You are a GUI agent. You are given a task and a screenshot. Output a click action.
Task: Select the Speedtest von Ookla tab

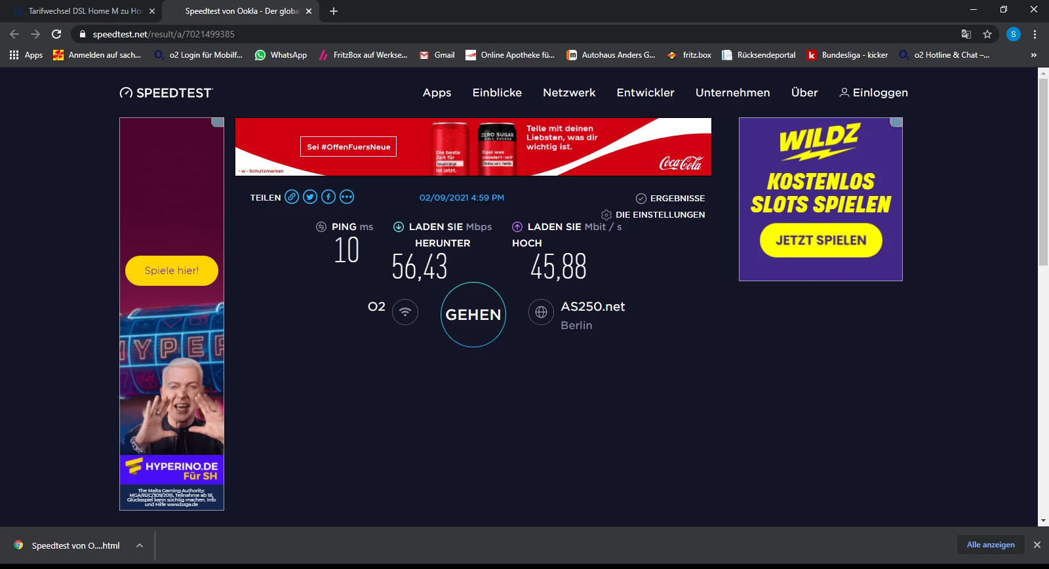240,11
